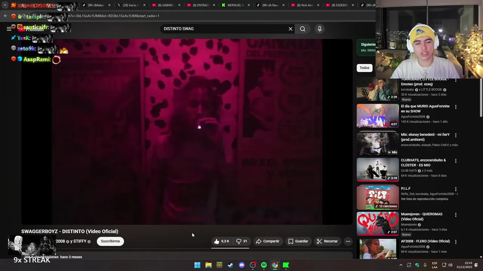Image resolution: width=483 pixels, height=271 pixels.
Task: Go back with browser back arrow
Action: point(5,16)
